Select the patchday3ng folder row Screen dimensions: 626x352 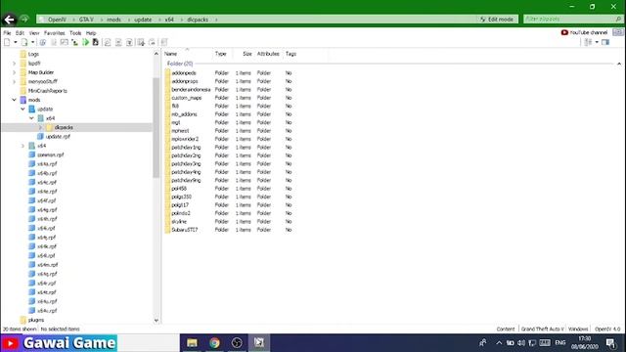tap(230, 164)
